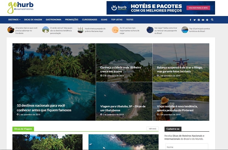Screen dimensions: 228x150
Task: Select the Dicas de Viagem section tab
Action: click(23, 129)
